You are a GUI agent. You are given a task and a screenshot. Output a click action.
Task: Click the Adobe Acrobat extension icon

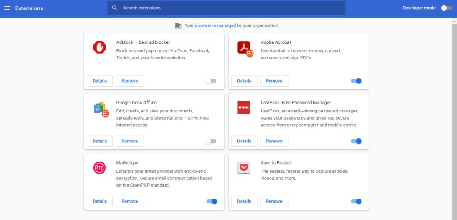coord(245,49)
